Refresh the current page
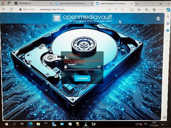The image size is (171, 128). [11, 9]
